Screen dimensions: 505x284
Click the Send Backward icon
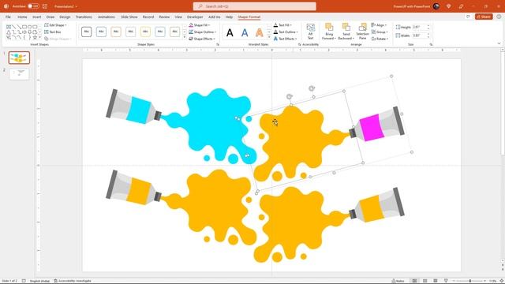(346, 27)
